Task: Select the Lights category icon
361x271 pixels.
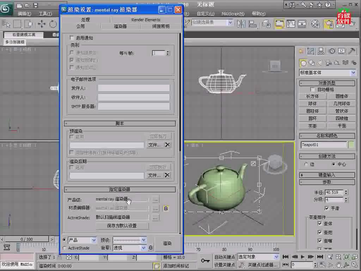Action: 320,63
